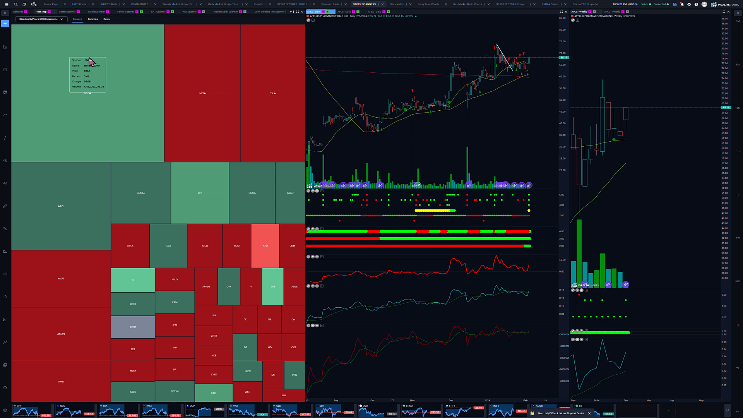The width and height of the screenshot is (743, 418).
Task: Close the Support Center help popup
Action: pos(589,413)
